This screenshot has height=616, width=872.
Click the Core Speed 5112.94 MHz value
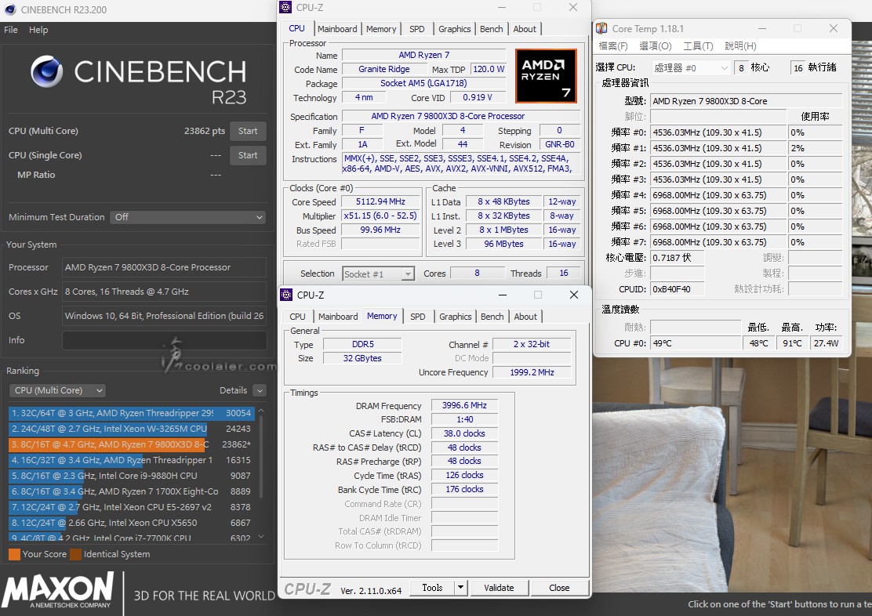pyautogui.click(x=380, y=202)
